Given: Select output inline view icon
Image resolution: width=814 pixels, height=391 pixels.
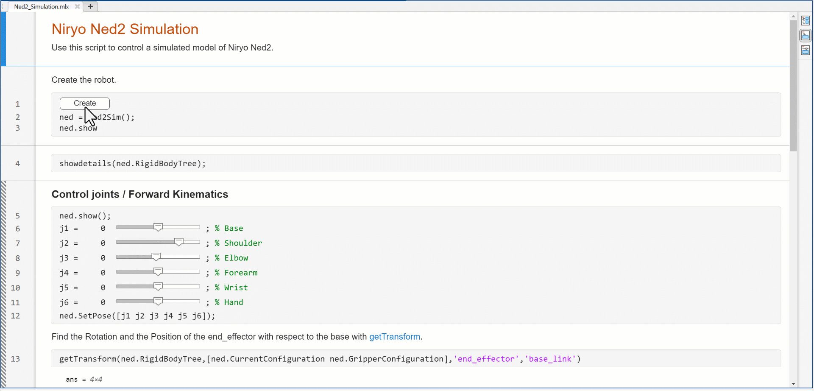Looking at the screenshot, I should point(805,35).
